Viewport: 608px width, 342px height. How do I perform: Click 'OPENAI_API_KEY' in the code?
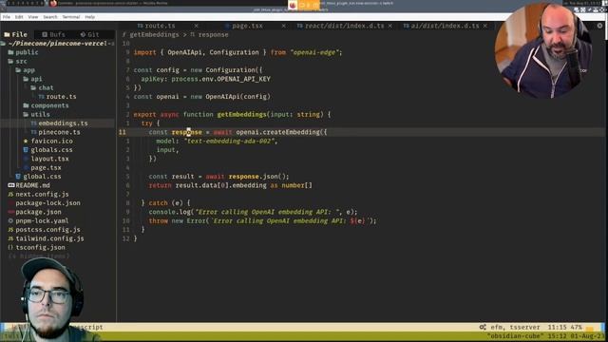[243, 79]
